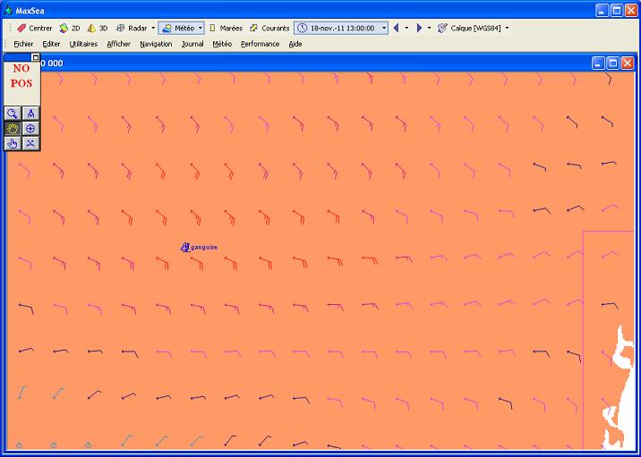Image resolution: width=641 pixels, height=457 pixels.
Task: Open the Radar dropdown arrow
Action: pos(153,29)
